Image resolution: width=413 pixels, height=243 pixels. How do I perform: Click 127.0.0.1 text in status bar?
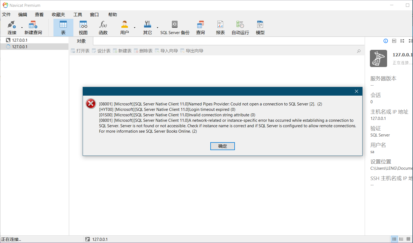100,239
